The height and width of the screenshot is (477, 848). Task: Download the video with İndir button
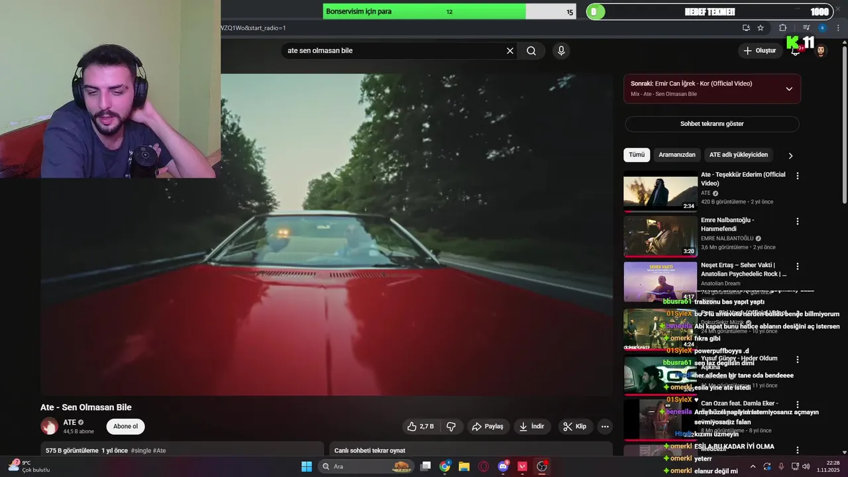click(532, 427)
